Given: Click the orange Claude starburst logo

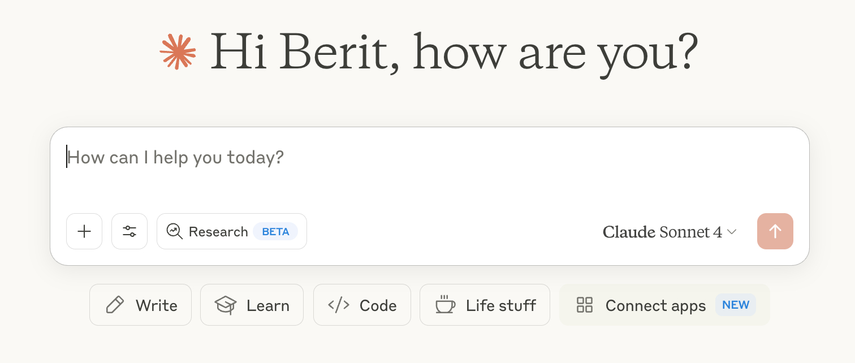Looking at the screenshot, I should click(178, 51).
